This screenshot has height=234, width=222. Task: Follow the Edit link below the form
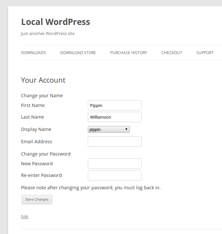click(25, 216)
